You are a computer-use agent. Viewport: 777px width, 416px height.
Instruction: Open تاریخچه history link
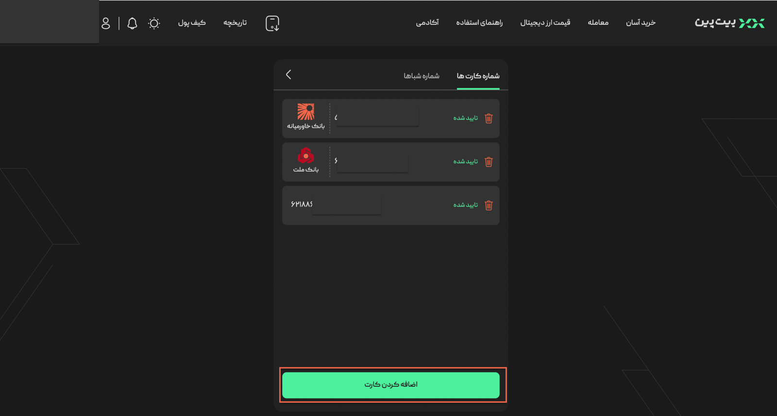click(235, 23)
